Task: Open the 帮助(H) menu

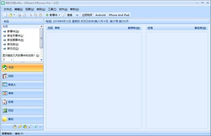Action: coord(75,9)
